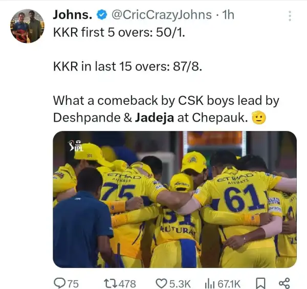Select the bold Jadeja keyword
The image size is (307, 289).
[155, 118]
